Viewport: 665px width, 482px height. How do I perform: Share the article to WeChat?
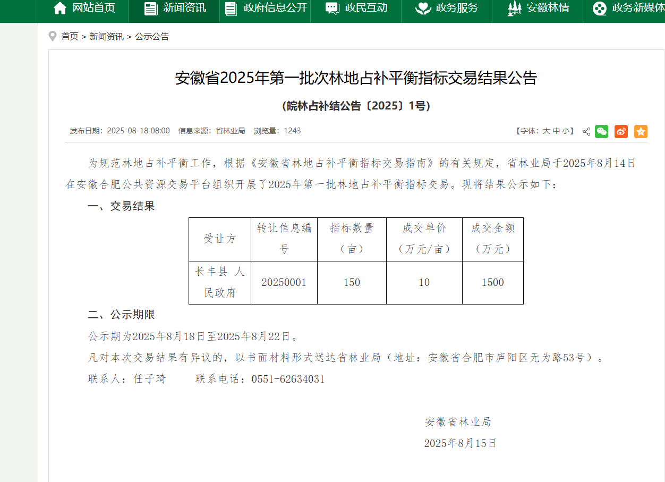click(x=601, y=131)
